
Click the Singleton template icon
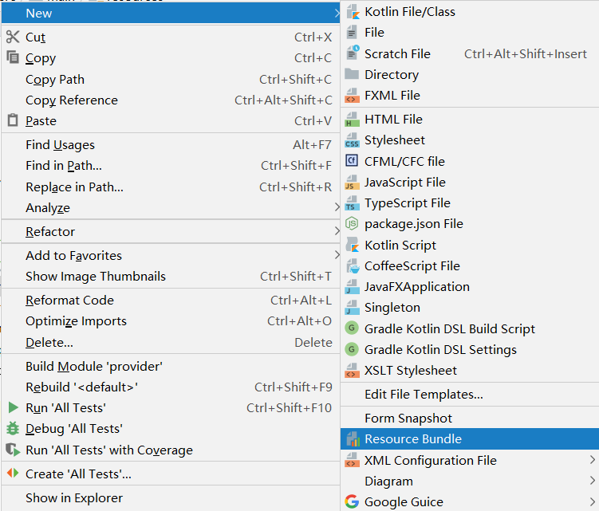[353, 308]
